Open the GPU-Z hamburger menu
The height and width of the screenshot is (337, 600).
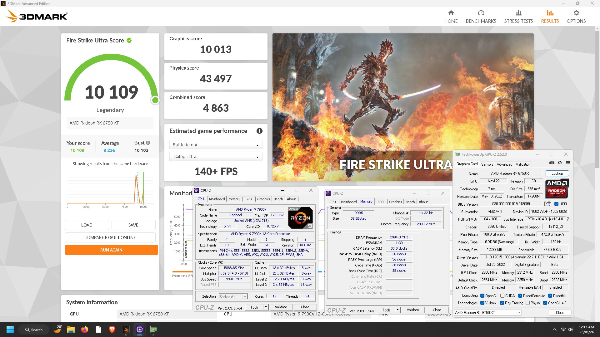pos(568,163)
